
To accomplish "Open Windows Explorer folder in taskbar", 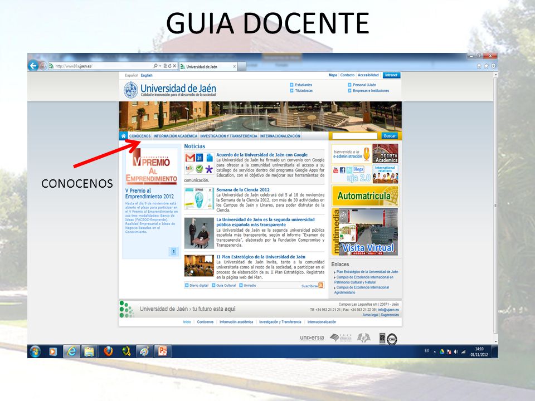I will click(89, 351).
